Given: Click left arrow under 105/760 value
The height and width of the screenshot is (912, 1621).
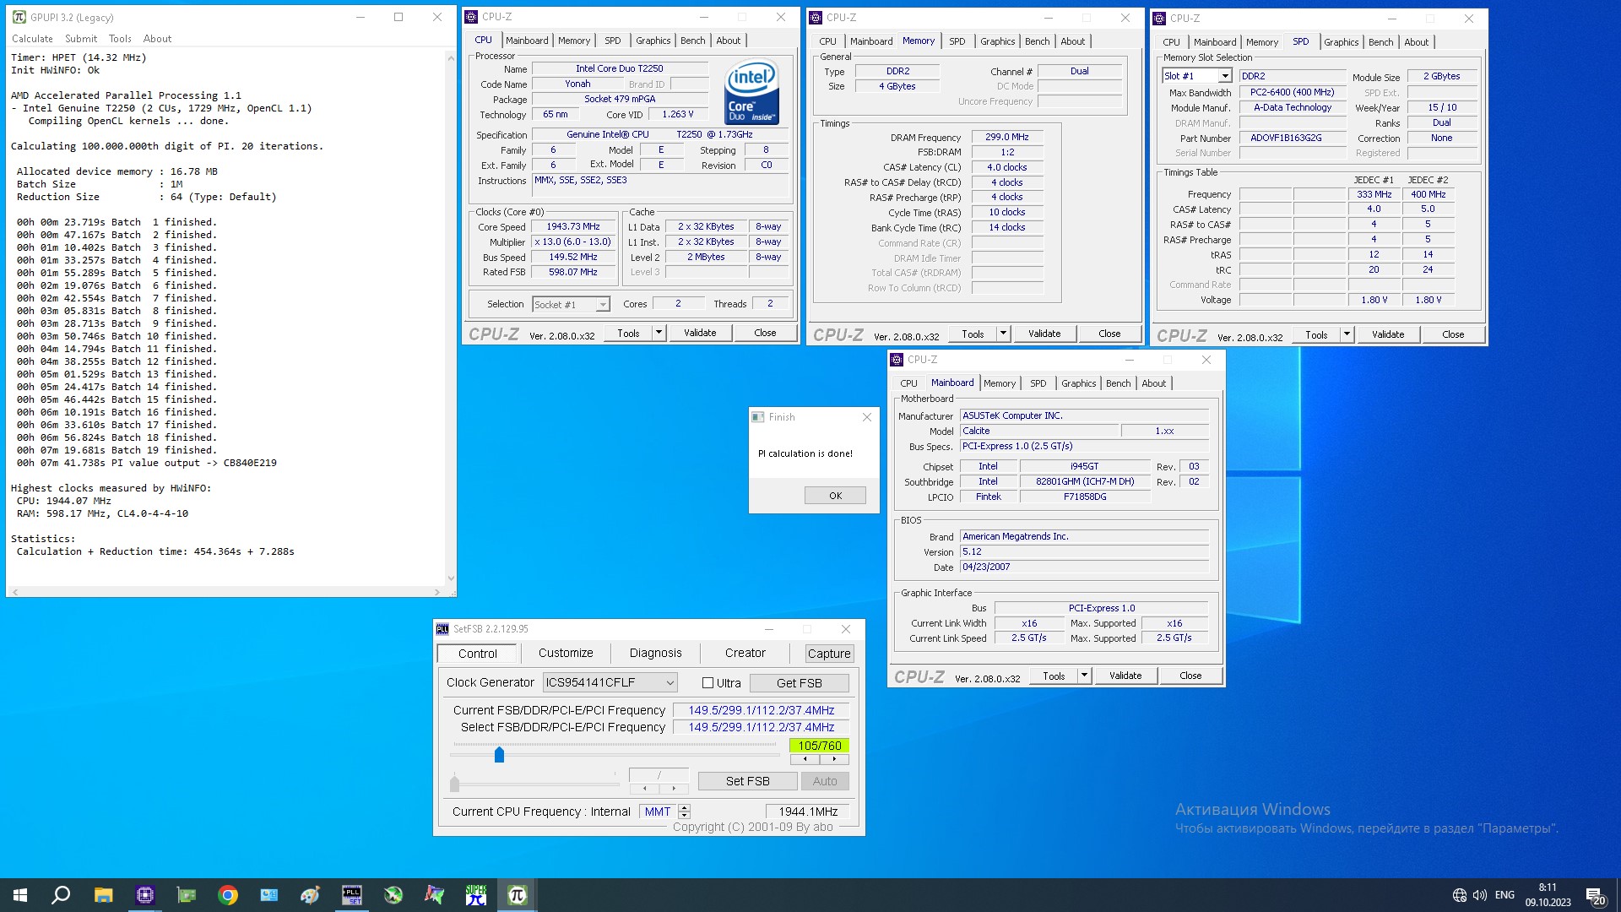Looking at the screenshot, I should 805,759.
